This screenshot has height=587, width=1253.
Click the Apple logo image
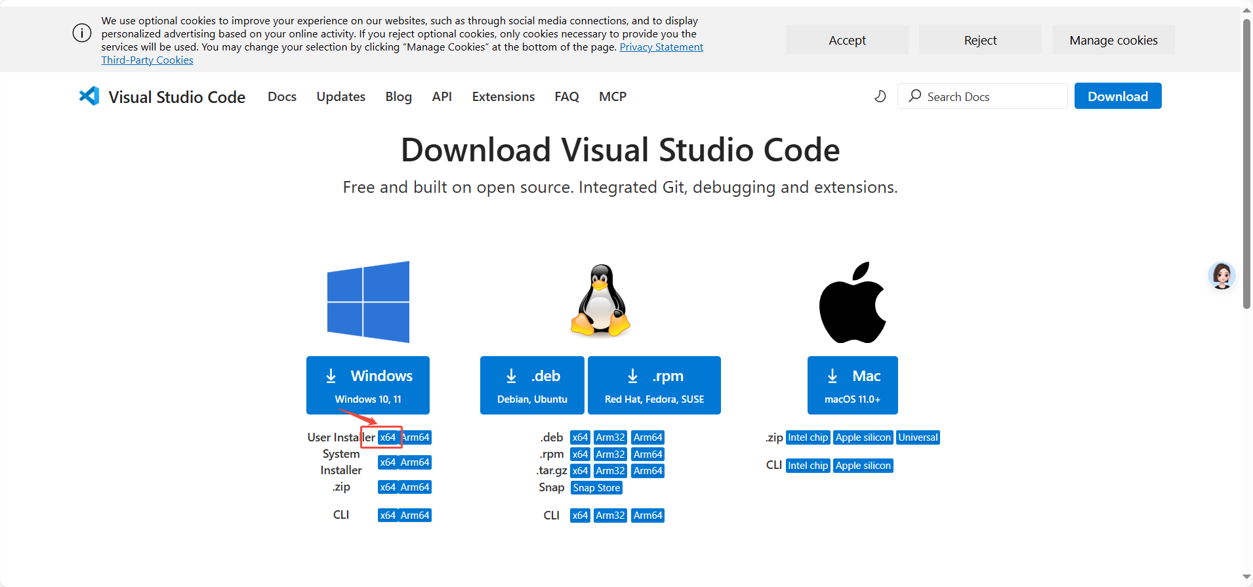[x=852, y=302]
